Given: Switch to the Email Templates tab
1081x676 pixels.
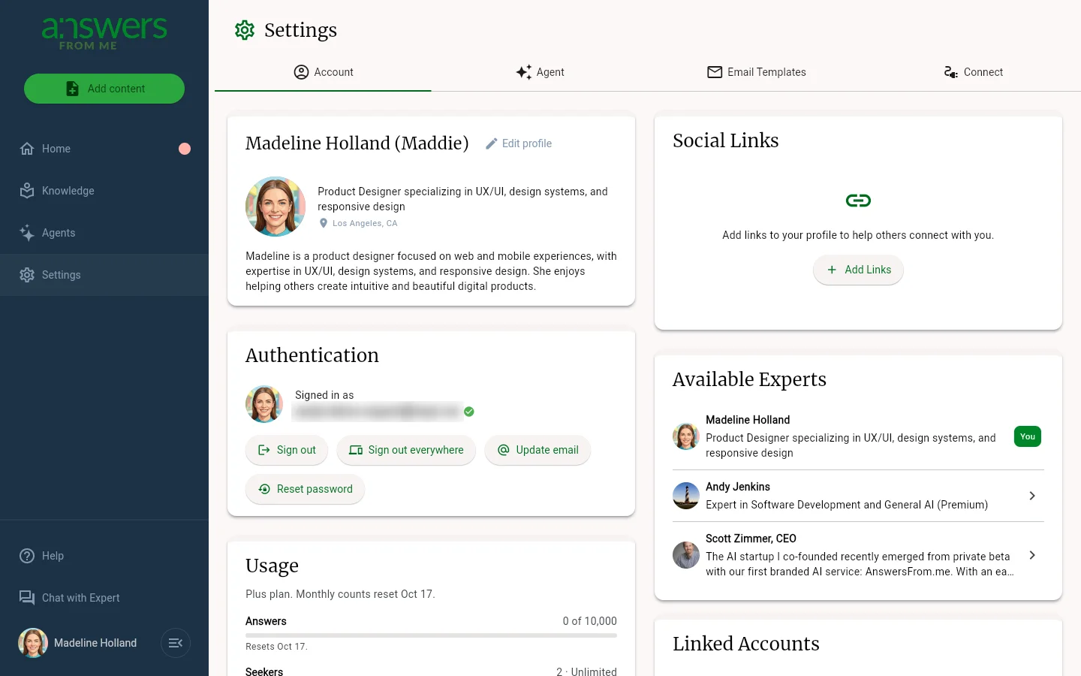Looking at the screenshot, I should 756,72.
